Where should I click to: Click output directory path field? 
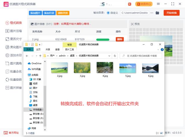point(134,13)
